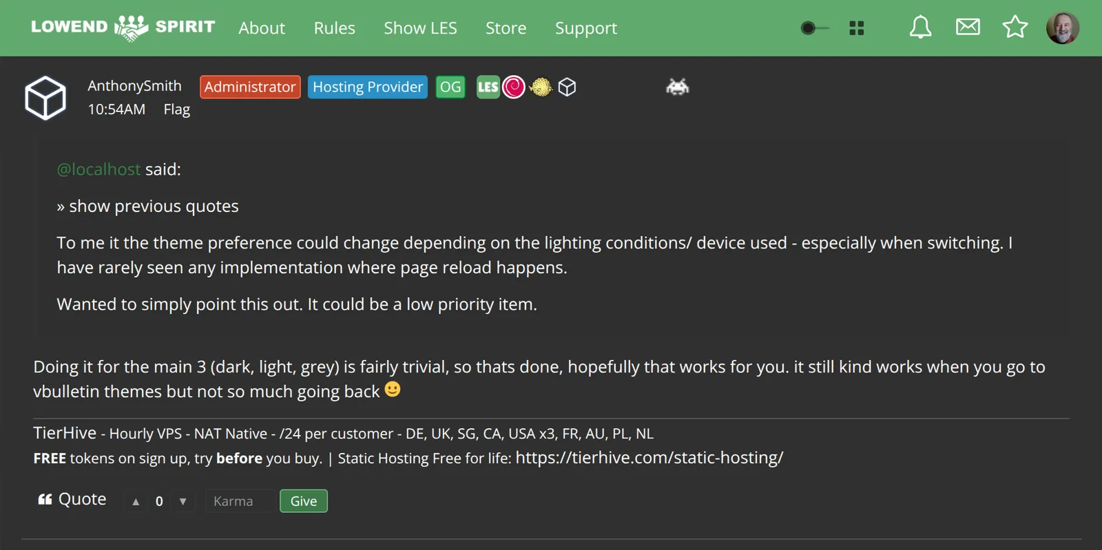Open the Show LES menu item
Image resolution: width=1102 pixels, height=550 pixels.
point(420,28)
